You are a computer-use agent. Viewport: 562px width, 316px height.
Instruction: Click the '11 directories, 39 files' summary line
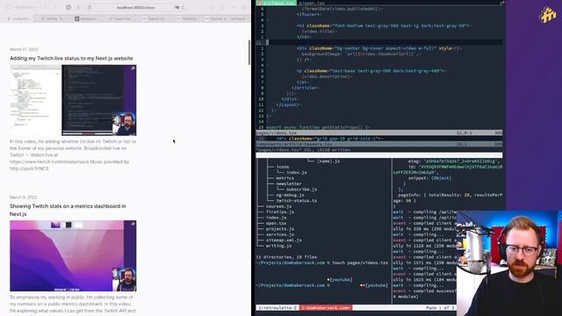[286, 257]
